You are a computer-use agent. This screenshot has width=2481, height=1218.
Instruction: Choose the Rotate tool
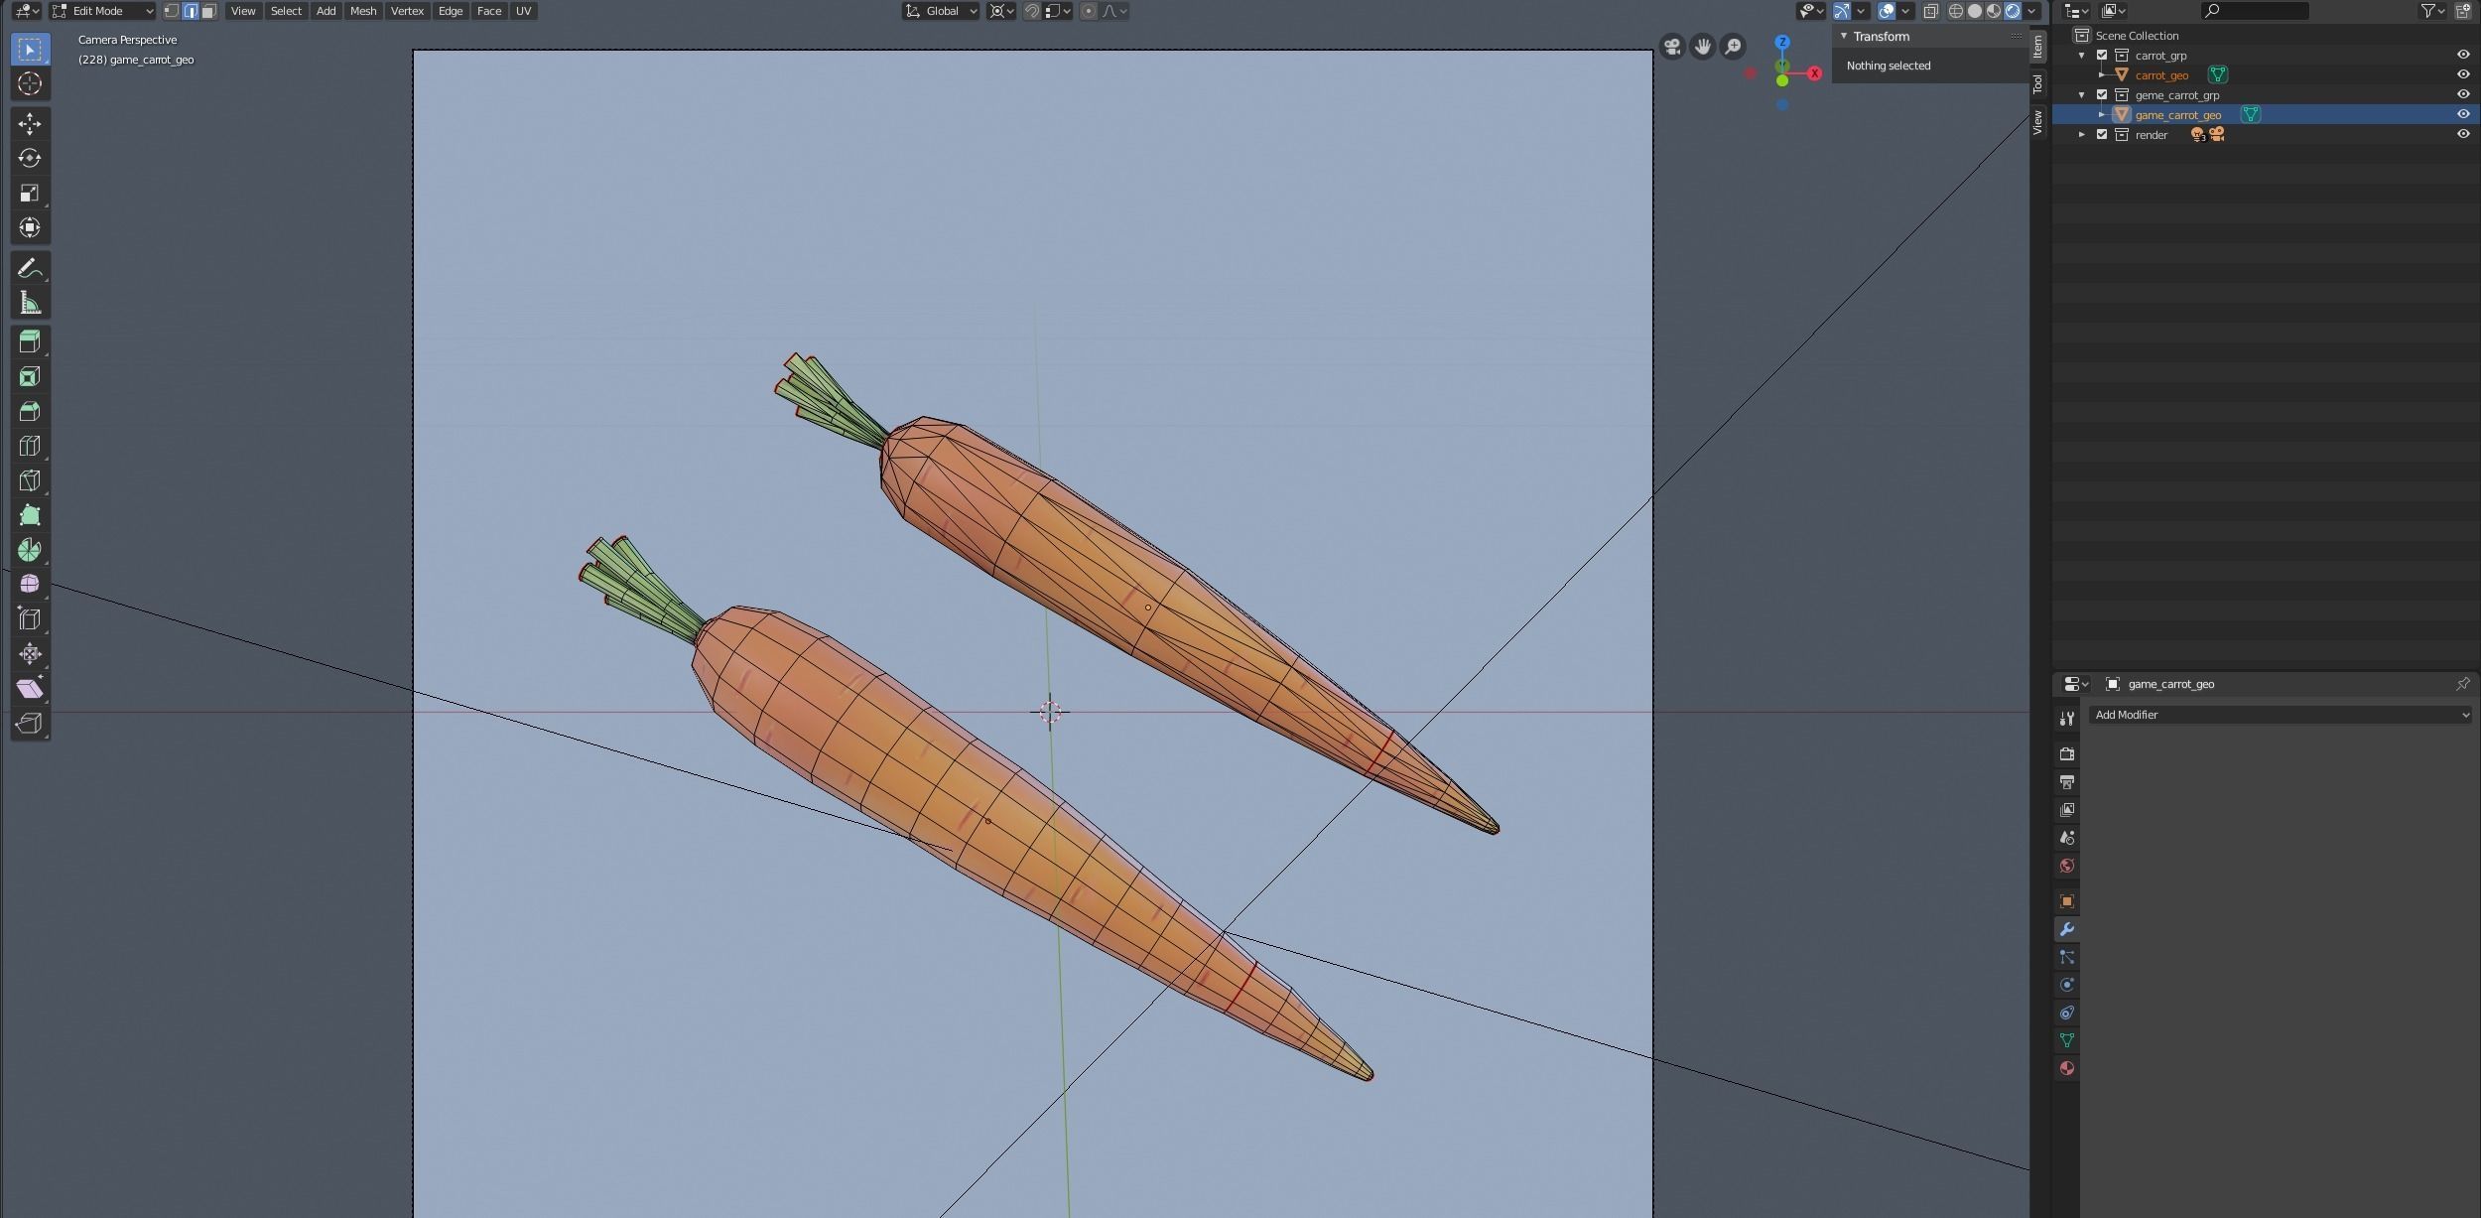30,158
